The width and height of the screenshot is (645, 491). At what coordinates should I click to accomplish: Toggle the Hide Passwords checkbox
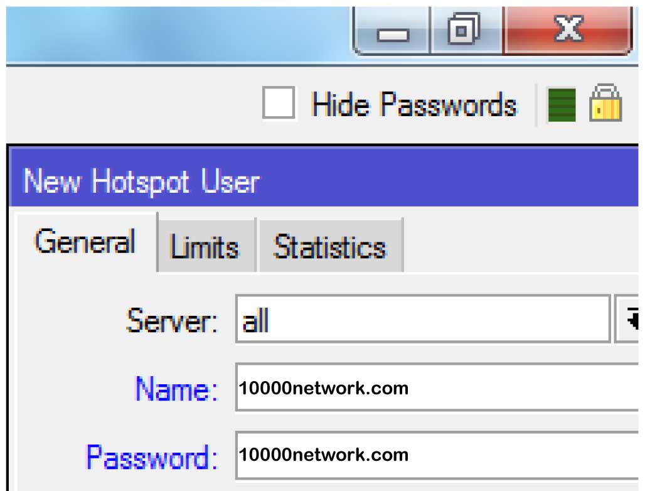pyautogui.click(x=279, y=102)
